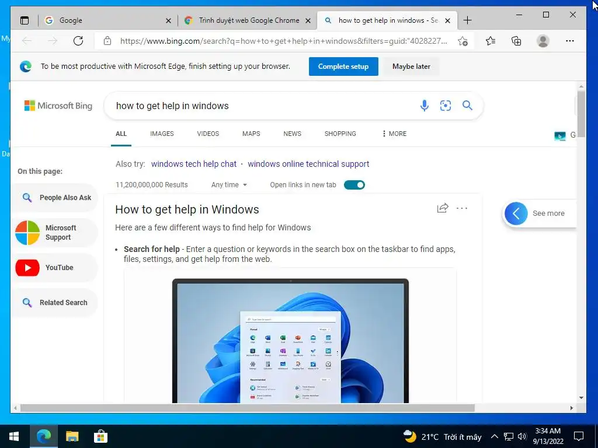The width and height of the screenshot is (598, 448).
Task: Jump to Related Search section
Action: click(x=54, y=303)
